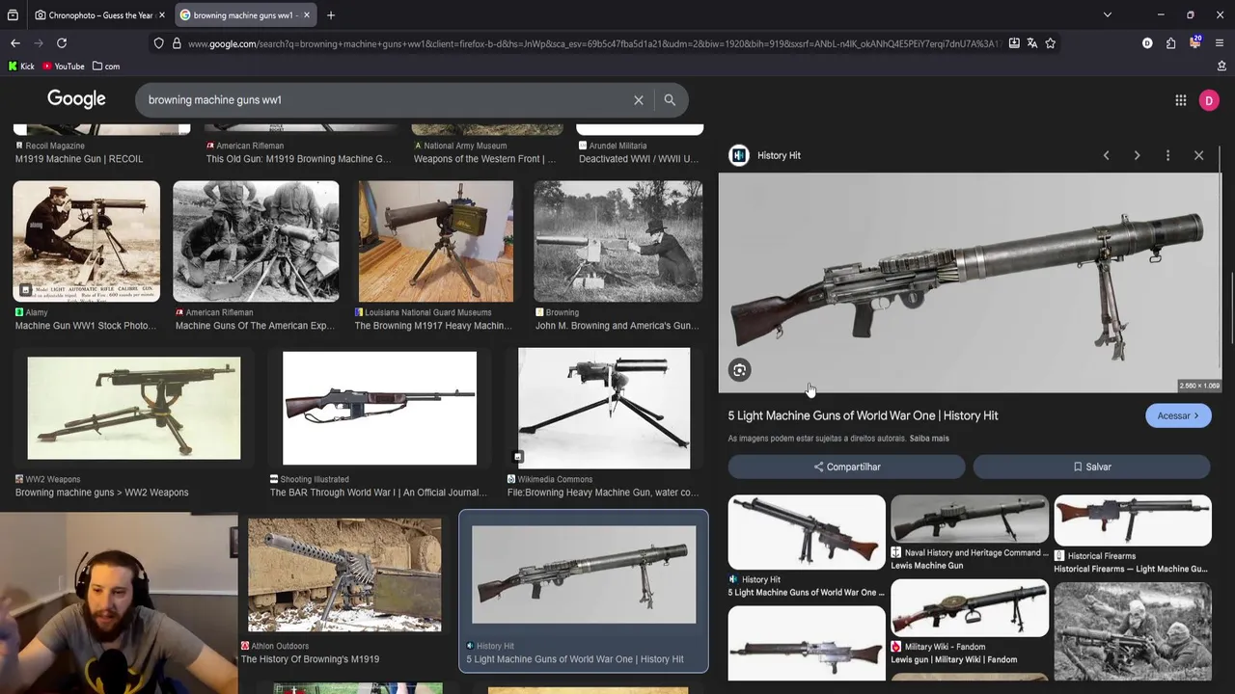Open related soldiers with Lewis gun photo

(x=1133, y=631)
